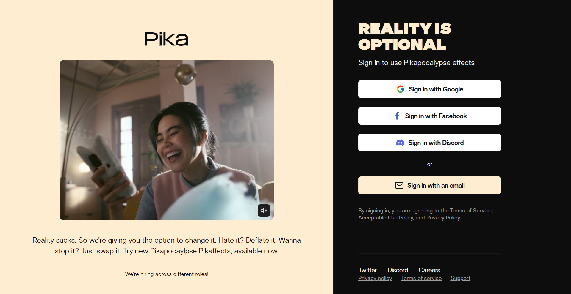
Task: Open the Careers footer link
Action: [429, 270]
